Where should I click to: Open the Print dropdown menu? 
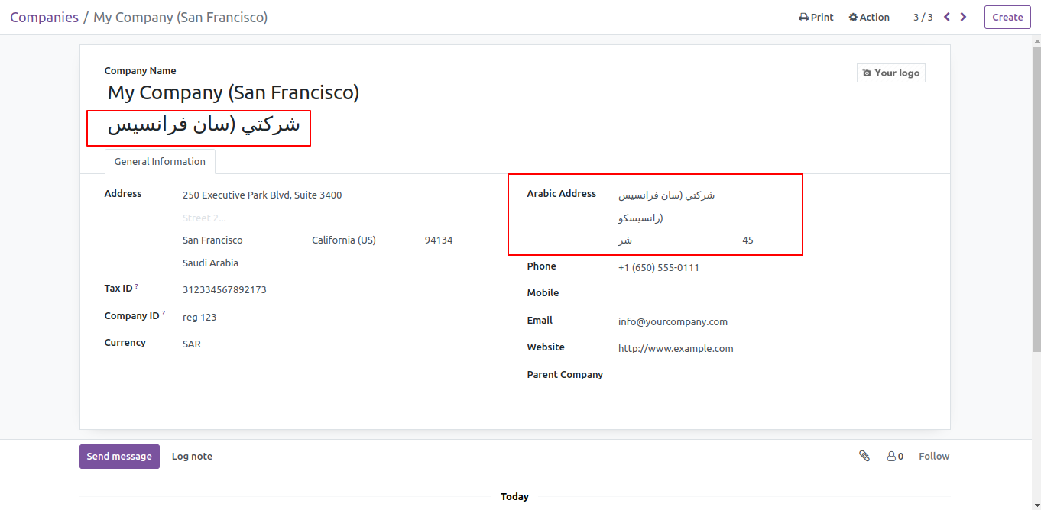coord(816,17)
